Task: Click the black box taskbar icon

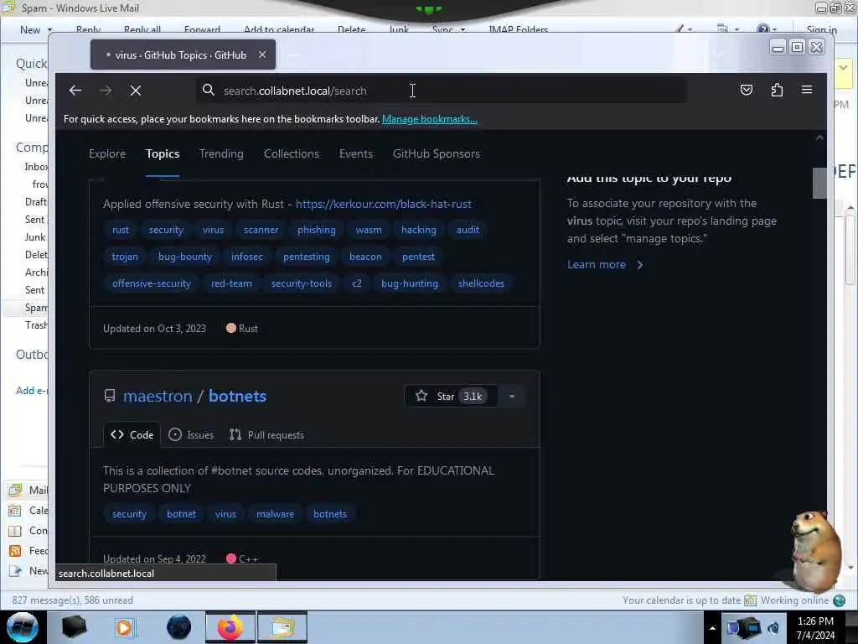Action: point(74,627)
